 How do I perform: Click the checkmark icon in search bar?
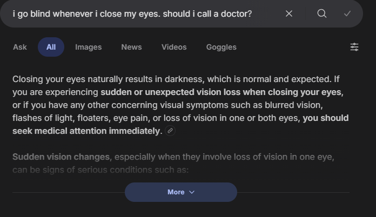click(x=347, y=13)
